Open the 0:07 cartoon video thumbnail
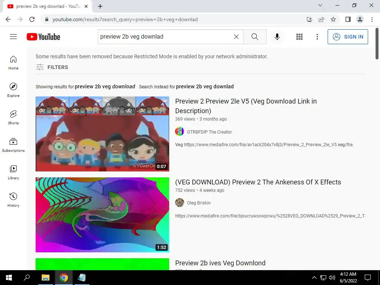The height and width of the screenshot is (285, 380). pos(102,134)
